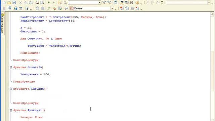Collapse the Процедура ЕщеОдна() block
The image size is (215, 121).
point(11,89)
